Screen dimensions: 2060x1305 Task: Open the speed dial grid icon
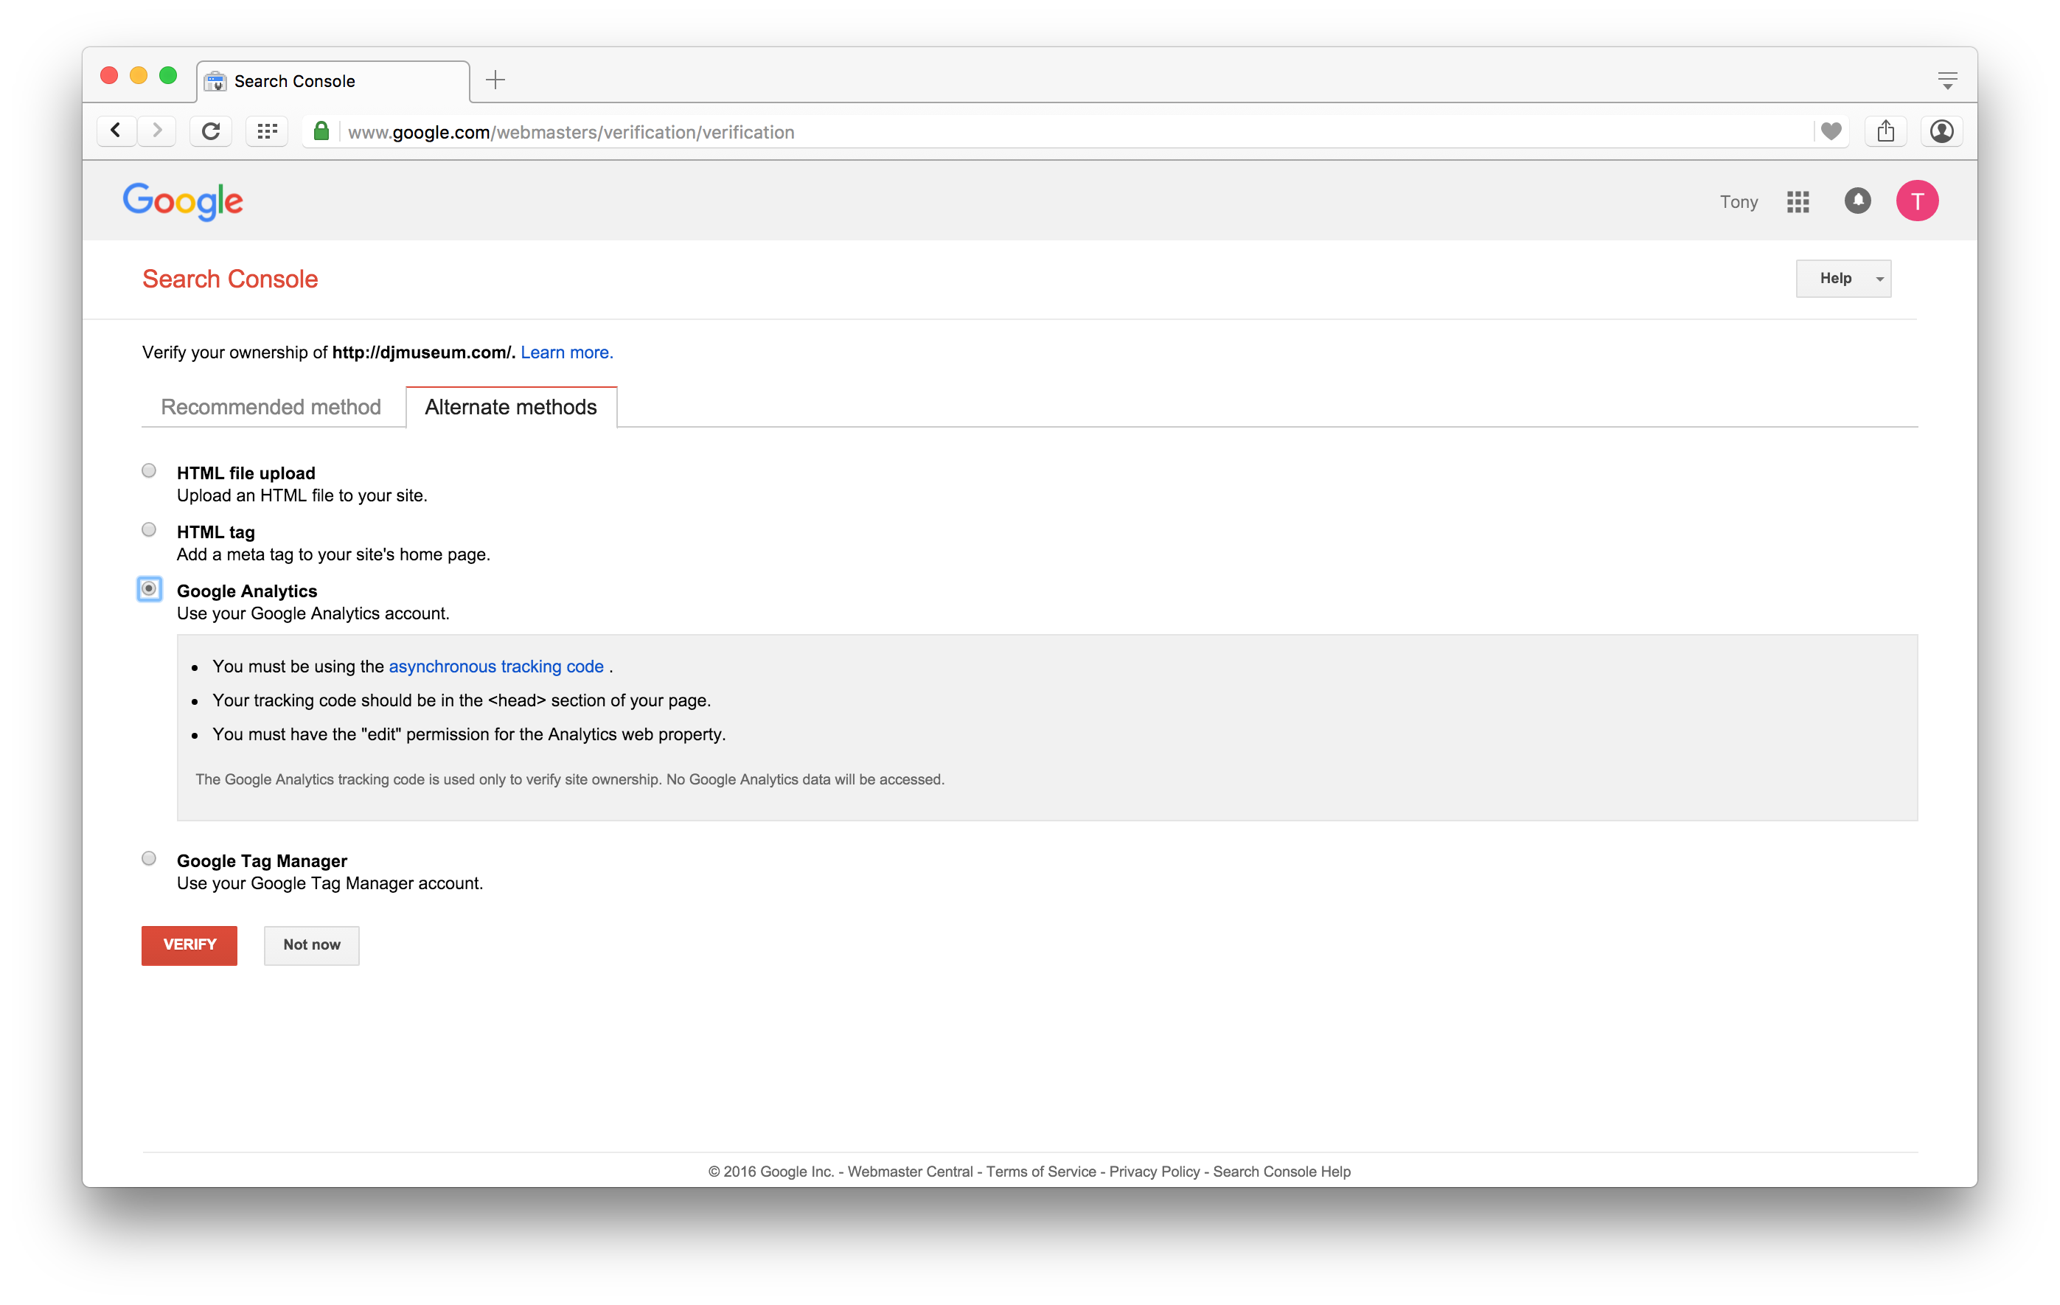point(267,131)
